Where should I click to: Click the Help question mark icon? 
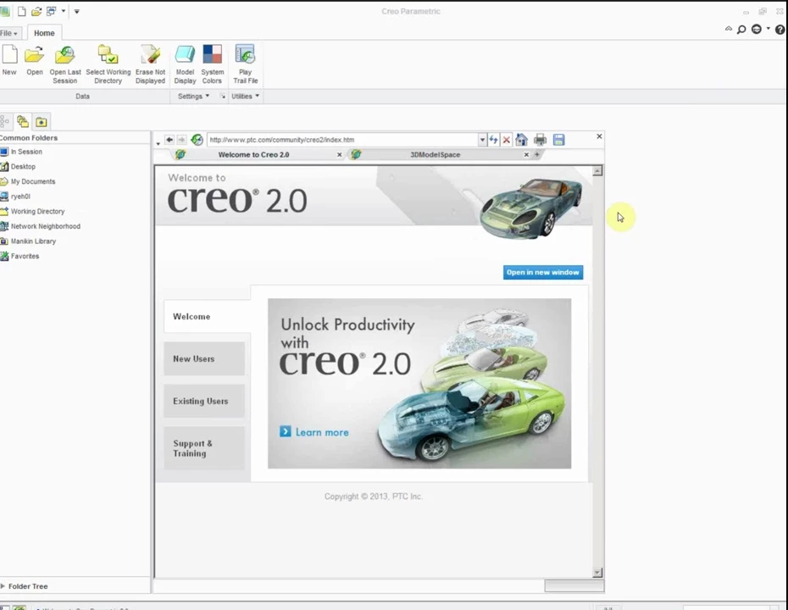tap(780, 30)
